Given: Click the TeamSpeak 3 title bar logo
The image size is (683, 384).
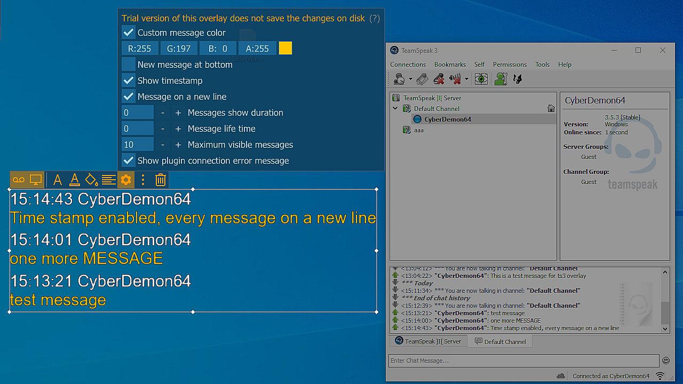Looking at the screenshot, I should (394, 50).
